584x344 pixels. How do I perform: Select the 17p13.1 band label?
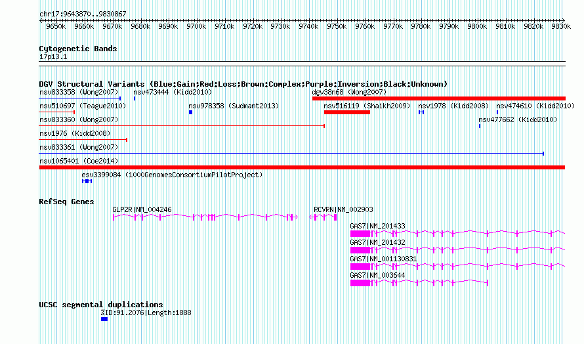pos(53,56)
